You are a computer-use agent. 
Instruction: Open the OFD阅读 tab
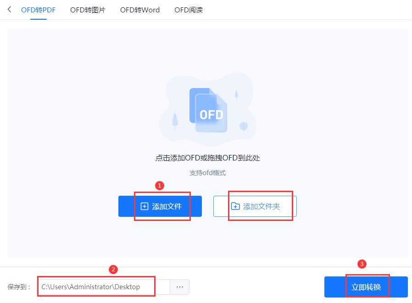189,10
